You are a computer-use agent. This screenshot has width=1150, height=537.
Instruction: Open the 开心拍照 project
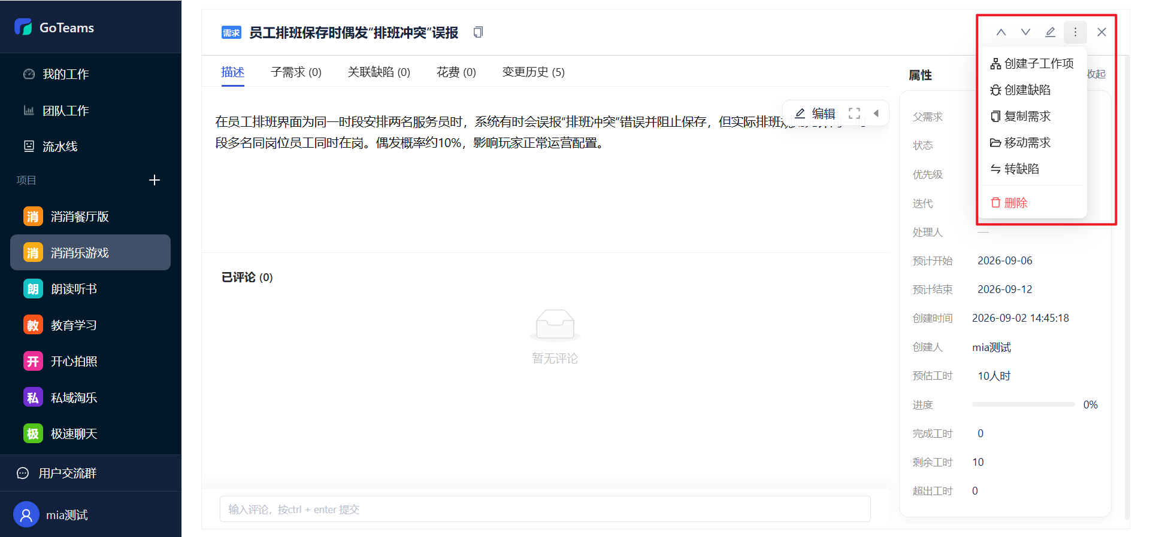[x=90, y=361]
